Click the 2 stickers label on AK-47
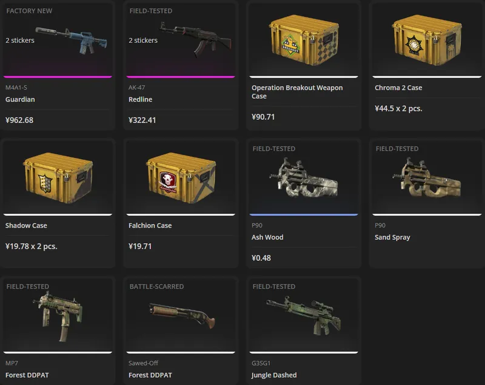This screenshot has height=385, width=485. [x=143, y=41]
